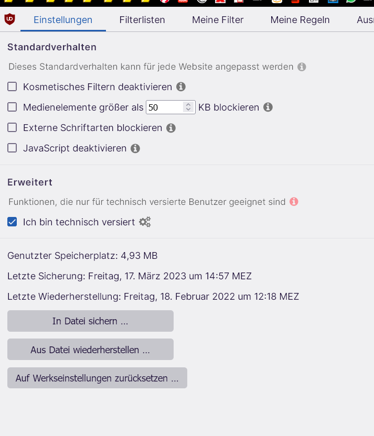Open info icon for Externe Schriftarten blockieren
374x436 pixels.
[171, 128]
